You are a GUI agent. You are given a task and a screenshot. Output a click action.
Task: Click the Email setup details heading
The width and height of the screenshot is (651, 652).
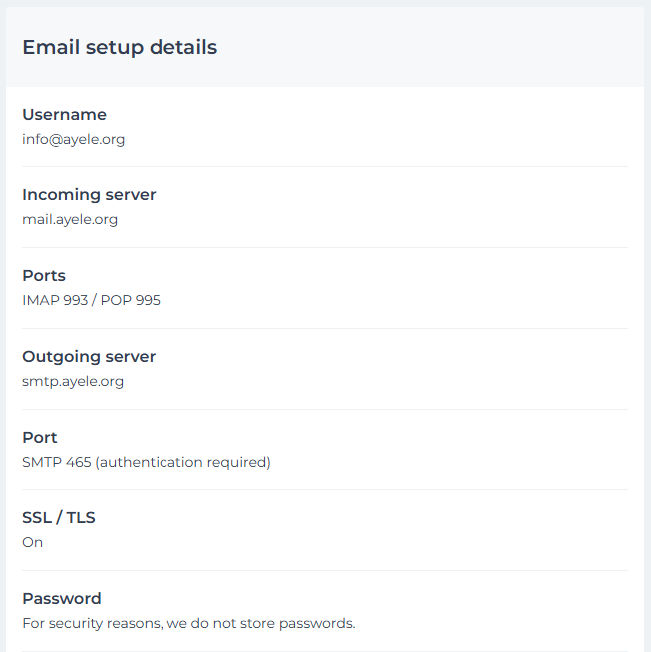120,47
